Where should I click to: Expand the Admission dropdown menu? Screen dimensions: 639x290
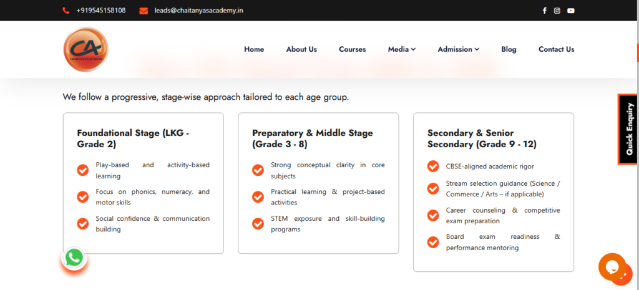(458, 49)
